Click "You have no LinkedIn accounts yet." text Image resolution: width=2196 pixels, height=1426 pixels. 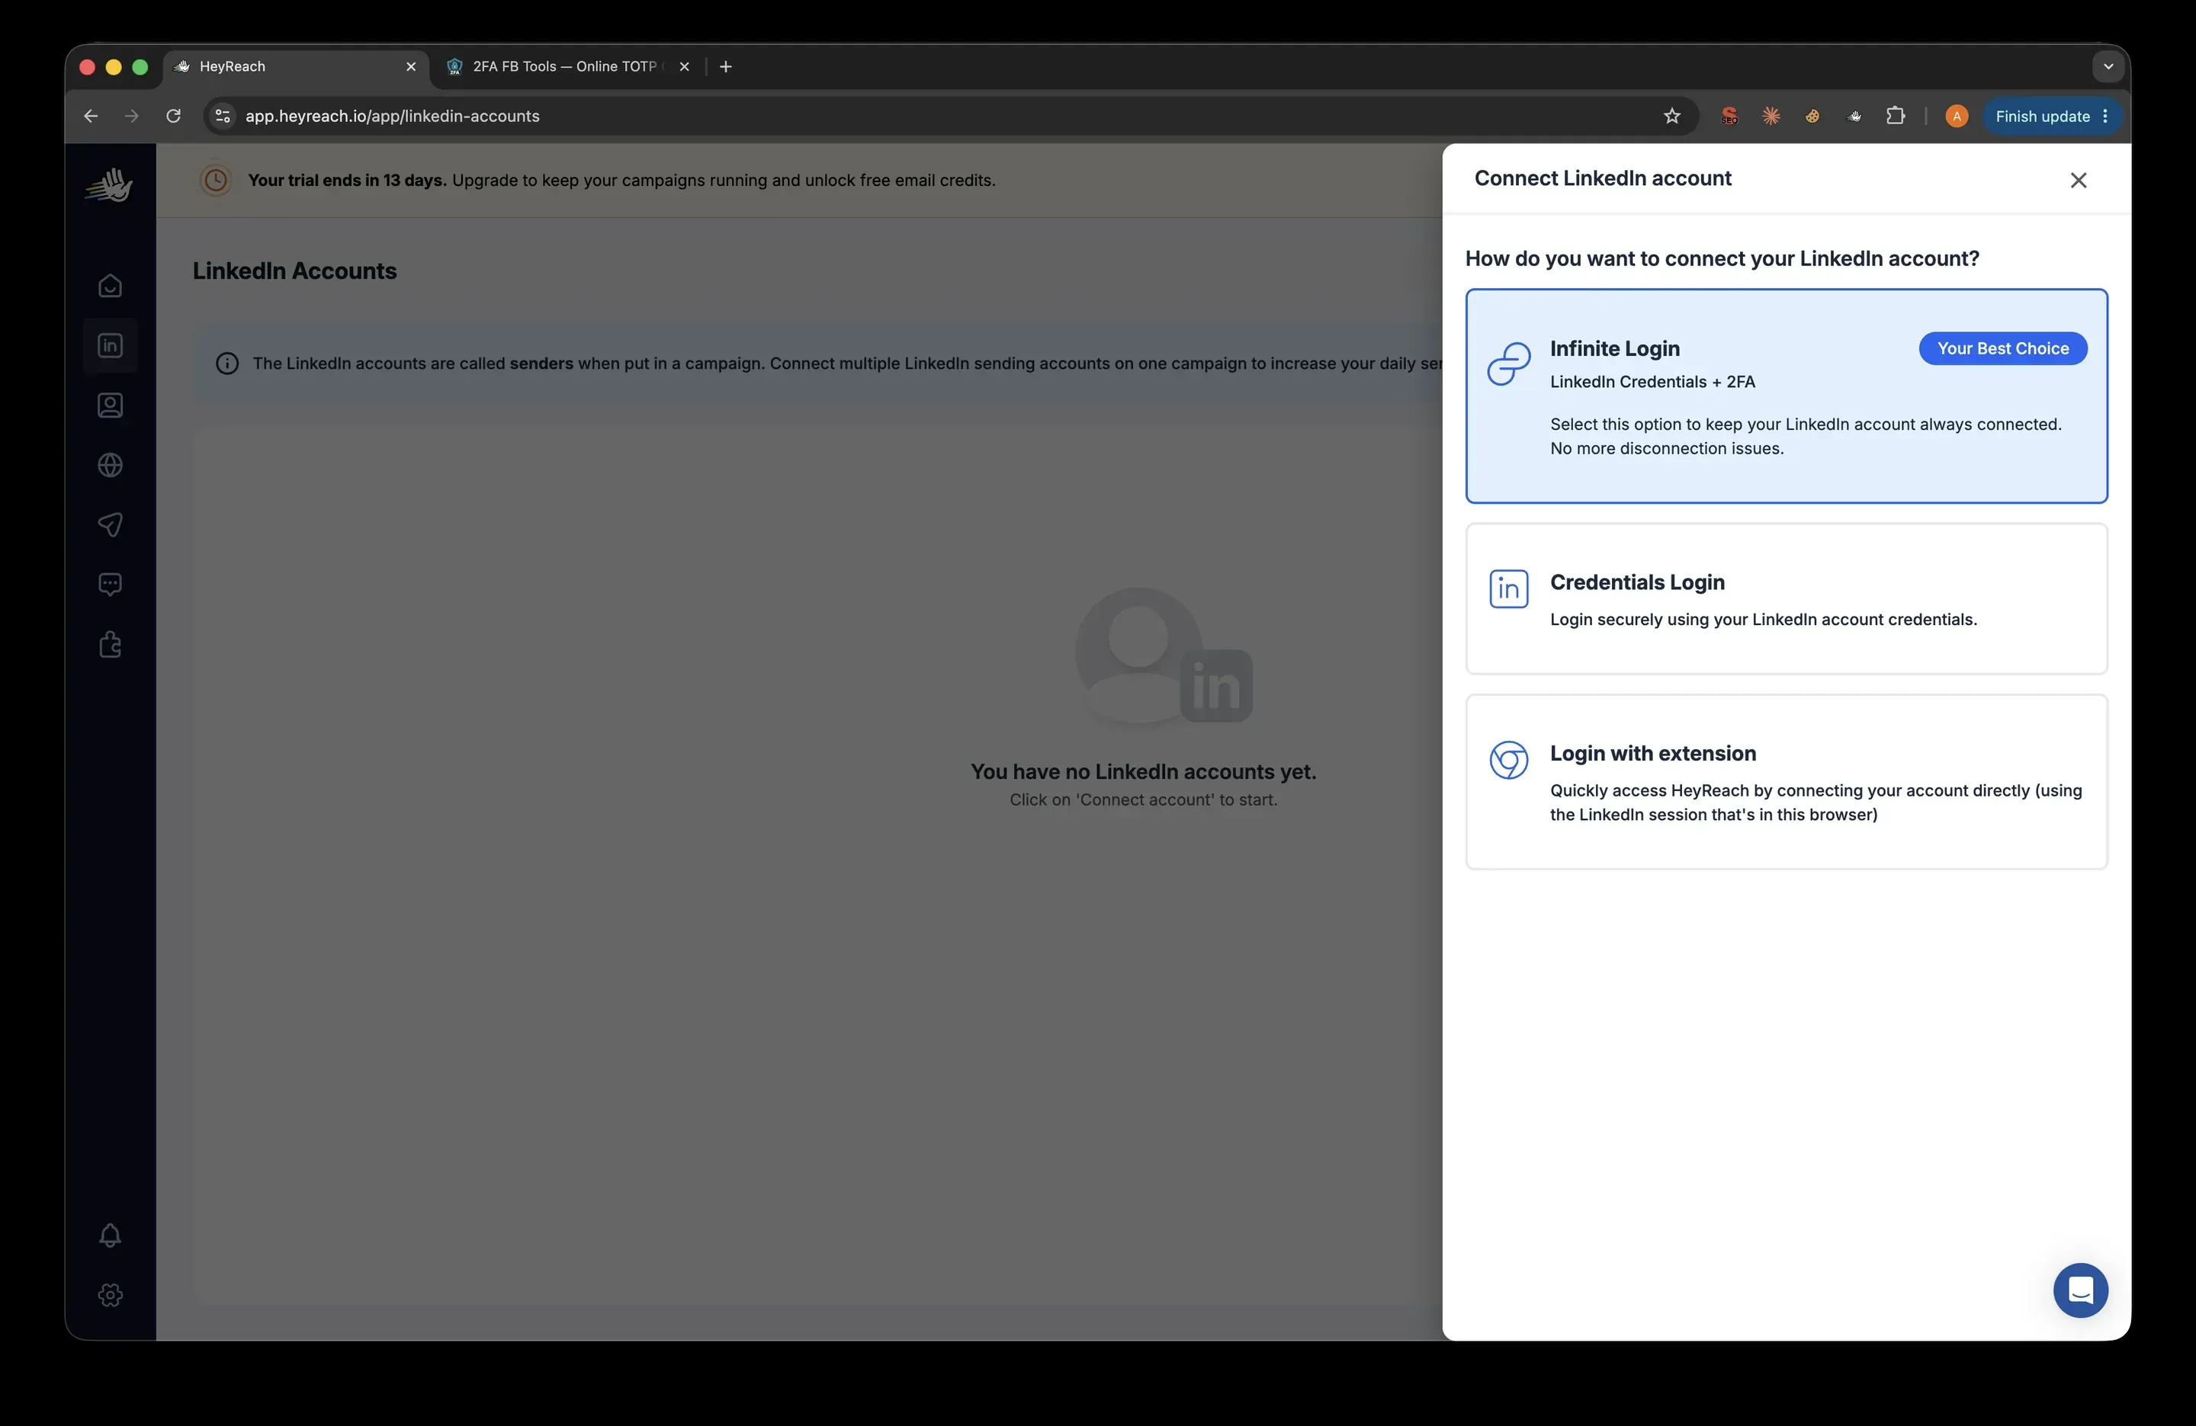[x=1143, y=772]
